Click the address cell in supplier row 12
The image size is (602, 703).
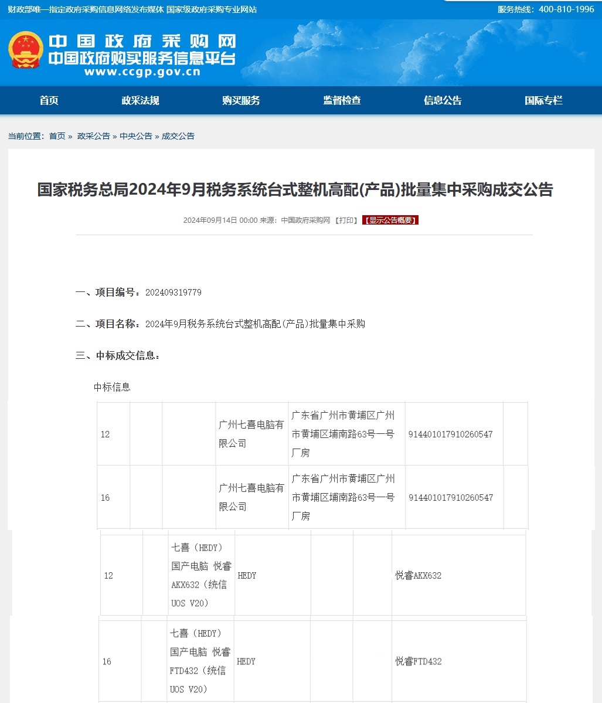coord(347,434)
